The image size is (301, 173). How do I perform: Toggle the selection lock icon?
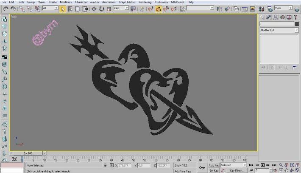106,165
